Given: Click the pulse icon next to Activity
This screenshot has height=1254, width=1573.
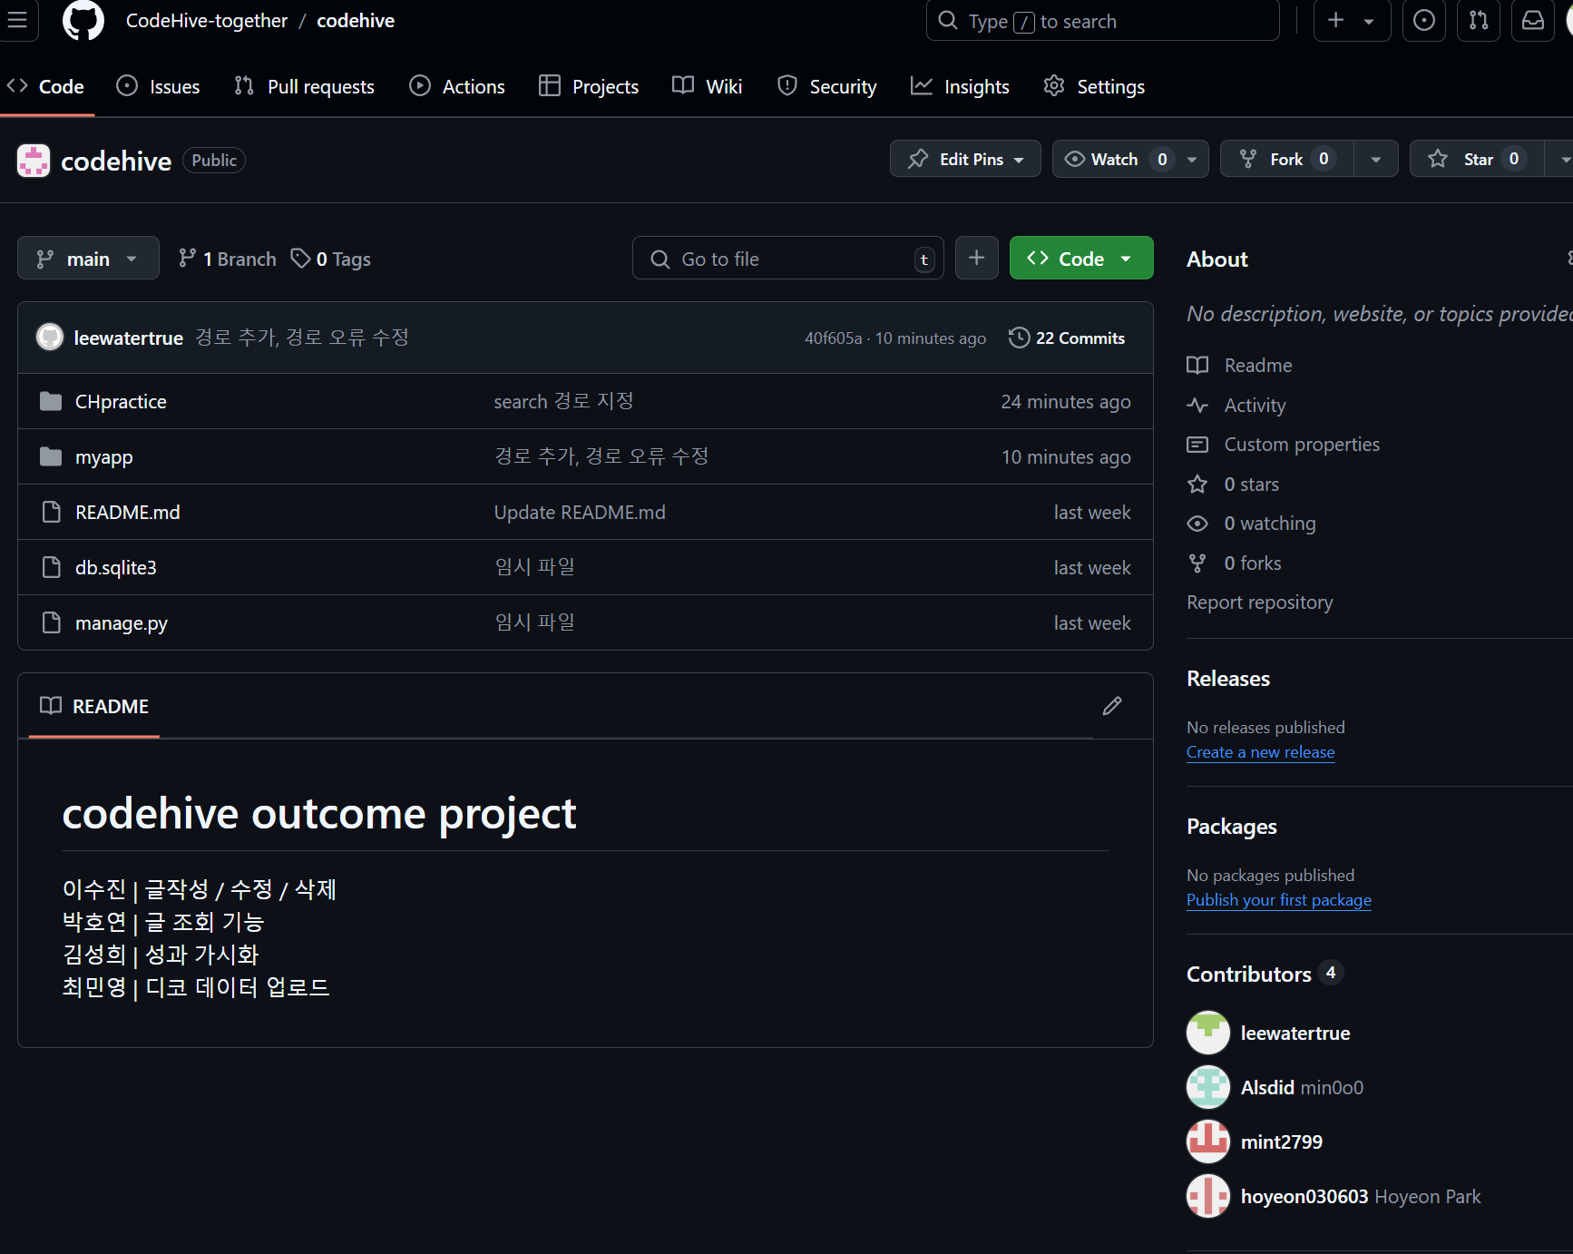Looking at the screenshot, I should 1197,405.
